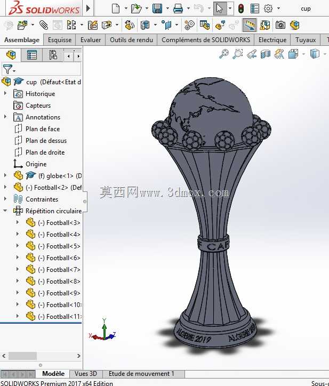Open the File Properties list icon
The width and height of the screenshot is (329, 386).
pyautogui.click(x=255, y=9)
